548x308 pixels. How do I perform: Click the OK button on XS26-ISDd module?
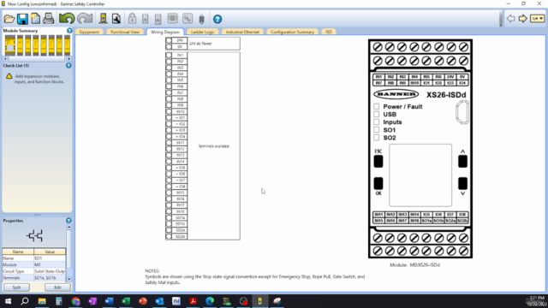(378, 183)
